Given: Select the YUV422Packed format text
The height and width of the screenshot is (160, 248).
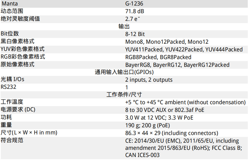Looking at the screenshot, I should pos(184,50).
